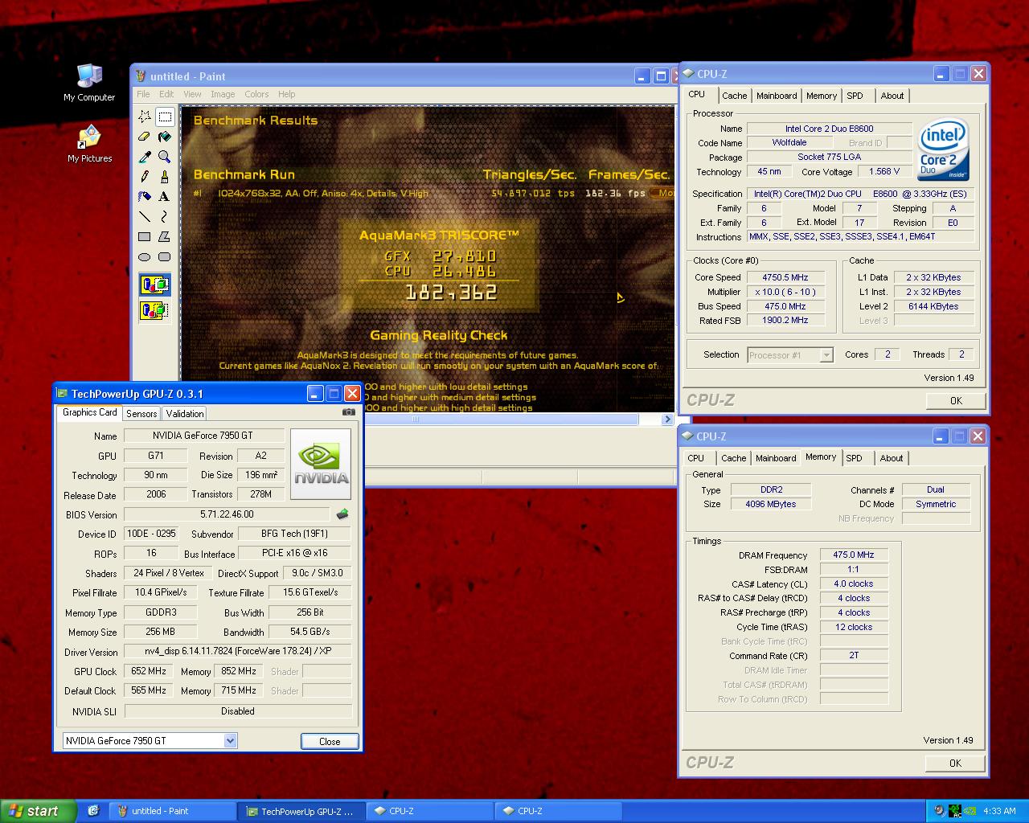Click the Driver Version field in GPU-Z
The height and width of the screenshot is (823, 1029).
pyautogui.click(x=238, y=652)
